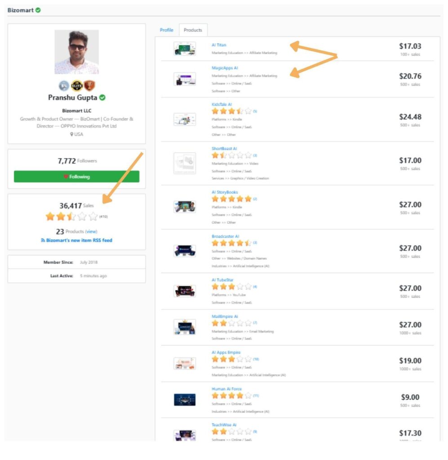Viewport: 448px width, 460px height.
Task: Click the verified badge next to Bizomart
Action: (38, 10)
